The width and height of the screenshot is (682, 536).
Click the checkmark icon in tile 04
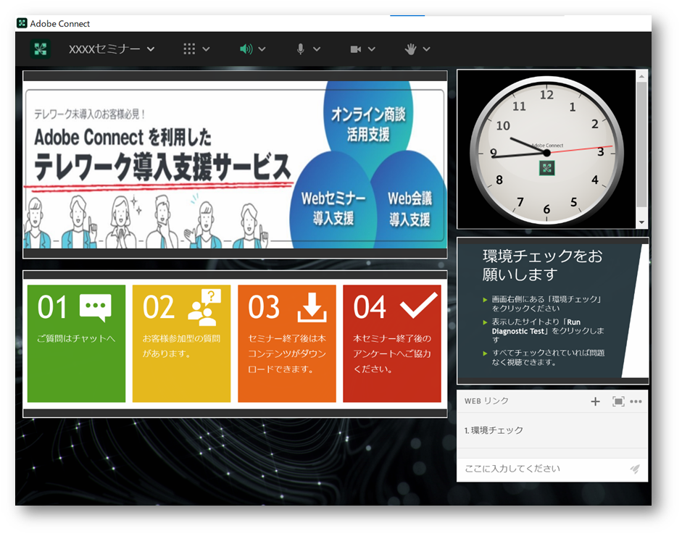419,305
